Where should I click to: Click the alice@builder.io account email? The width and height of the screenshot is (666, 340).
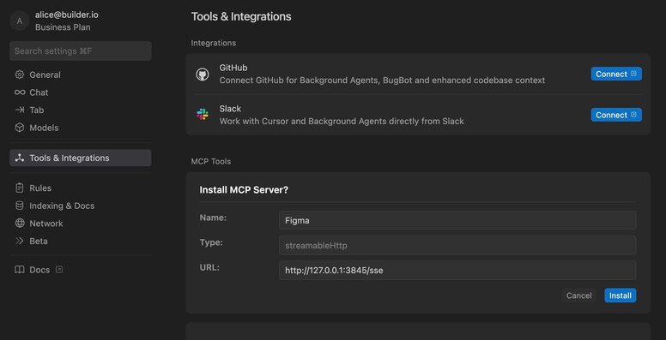coord(67,15)
